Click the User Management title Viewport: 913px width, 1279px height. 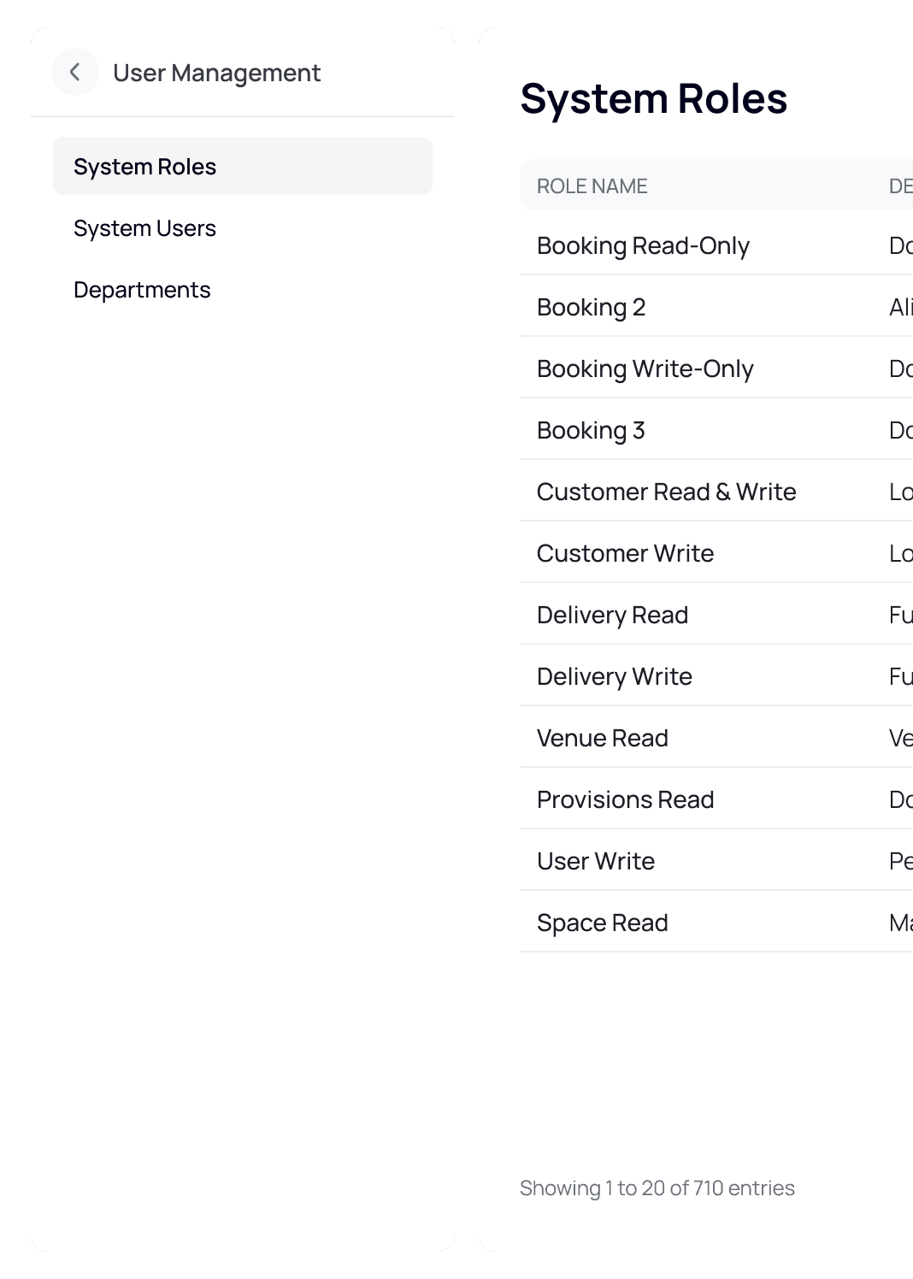(x=218, y=73)
